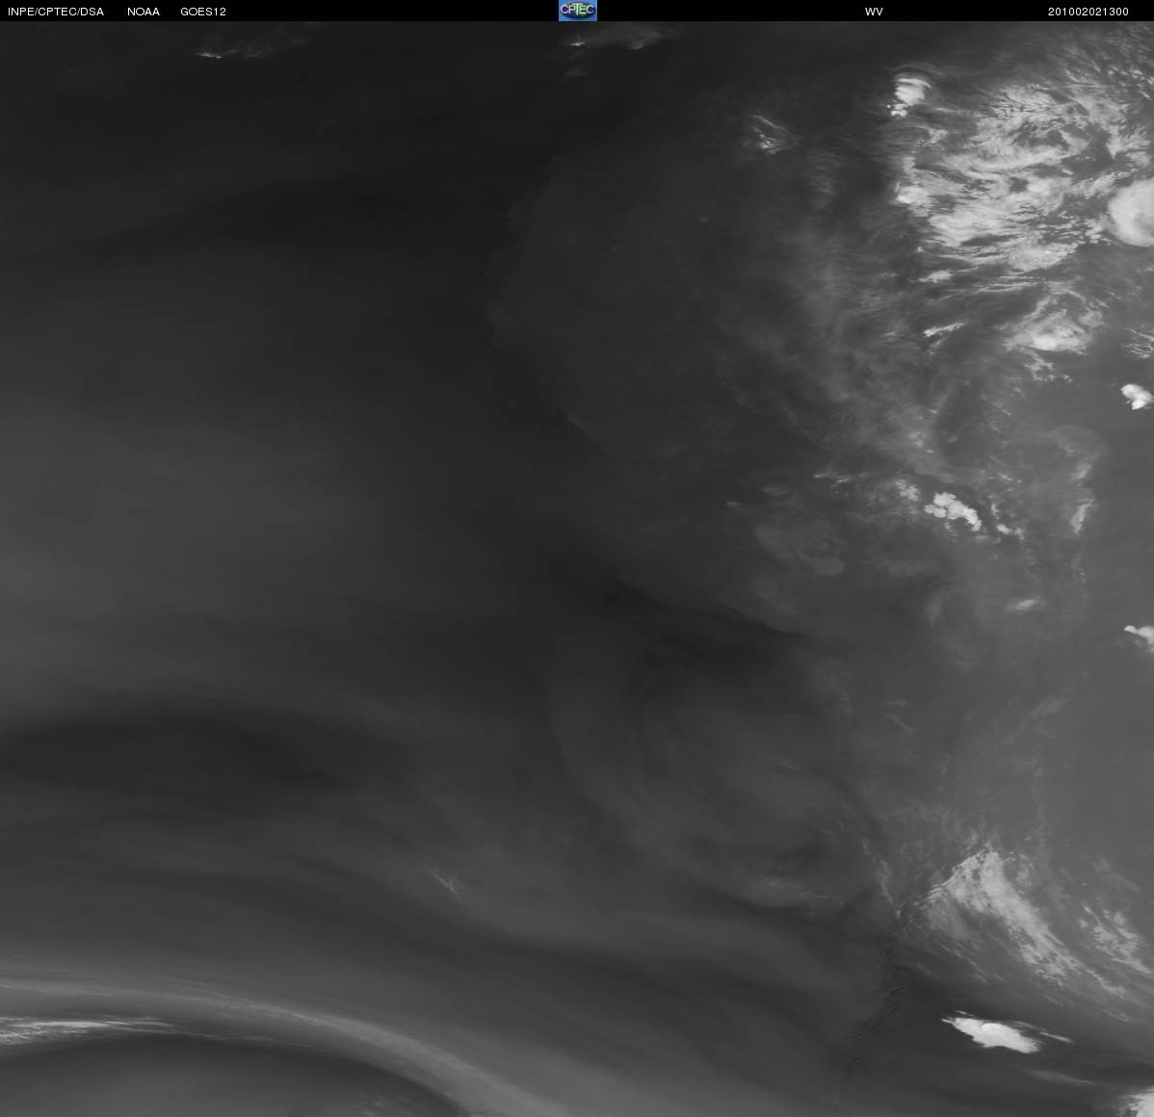Click the CPTEC logo in the header
Viewport: 1154px width, 1117px height.
[578, 11]
